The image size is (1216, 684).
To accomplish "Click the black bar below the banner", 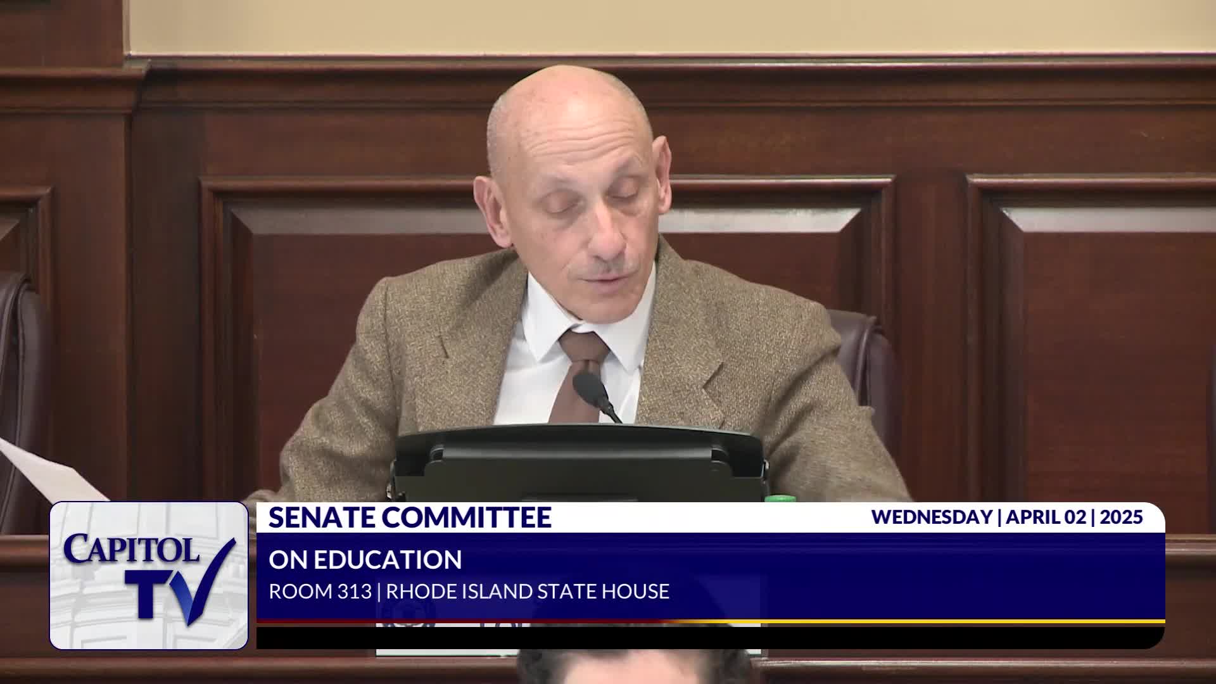I will pyautogui.click(x=709, y=636).
